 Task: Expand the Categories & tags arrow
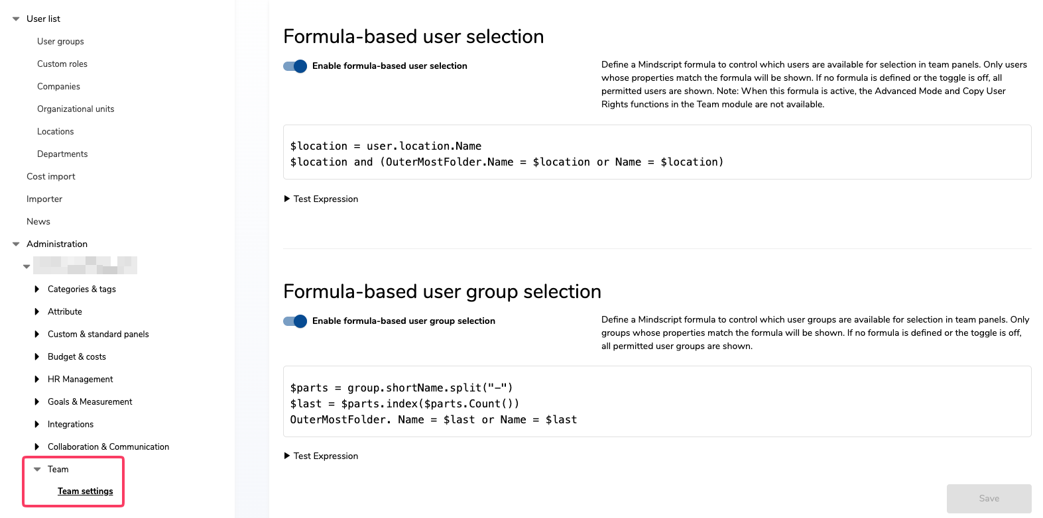(36, 289)
